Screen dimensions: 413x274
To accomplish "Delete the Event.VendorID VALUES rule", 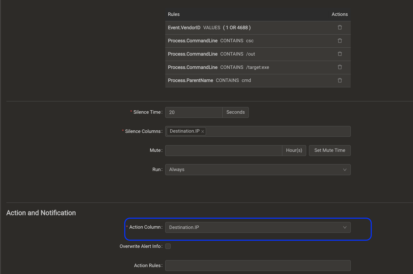I will [340, 27].
